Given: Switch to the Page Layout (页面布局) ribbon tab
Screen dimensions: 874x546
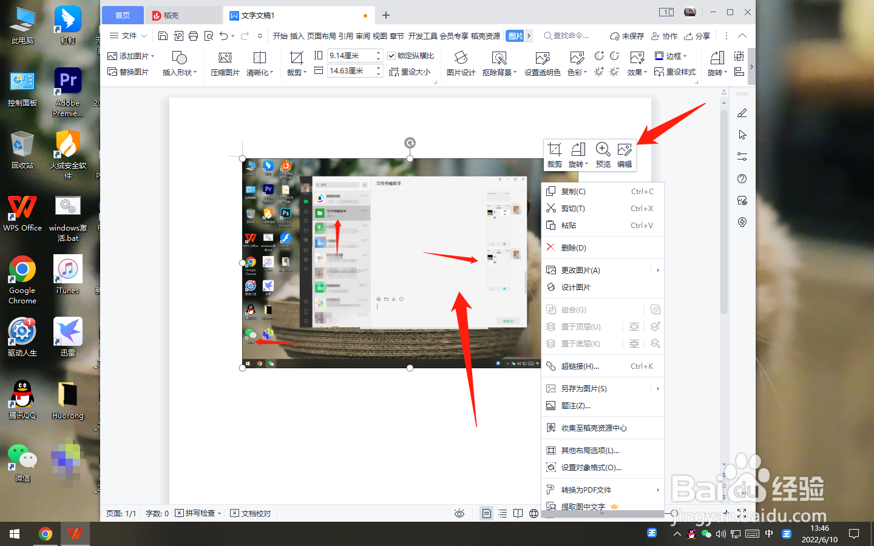Looking at the screenshot, I should (x=322, y=36).
